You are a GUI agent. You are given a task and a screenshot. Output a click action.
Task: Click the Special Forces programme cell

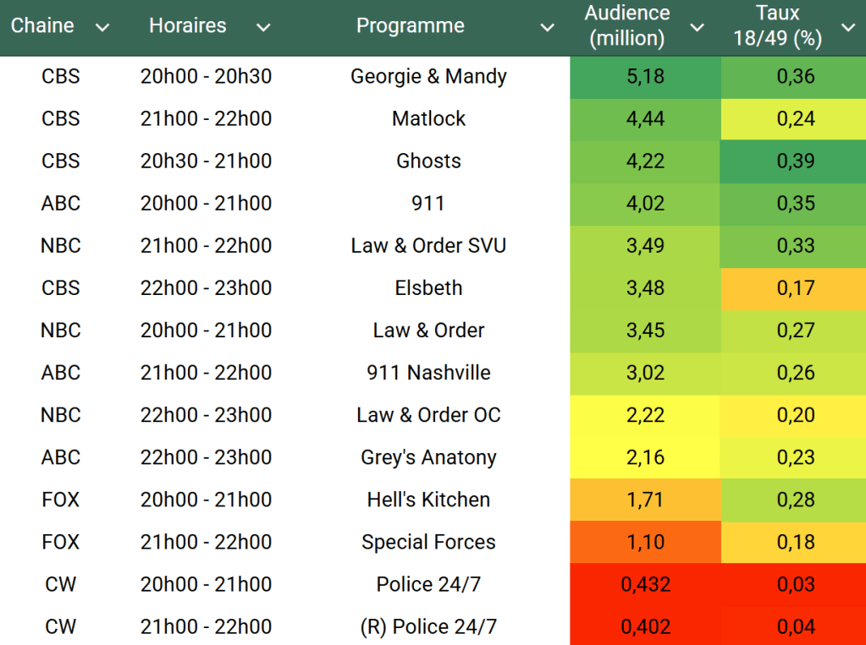[x=428, y=542]
